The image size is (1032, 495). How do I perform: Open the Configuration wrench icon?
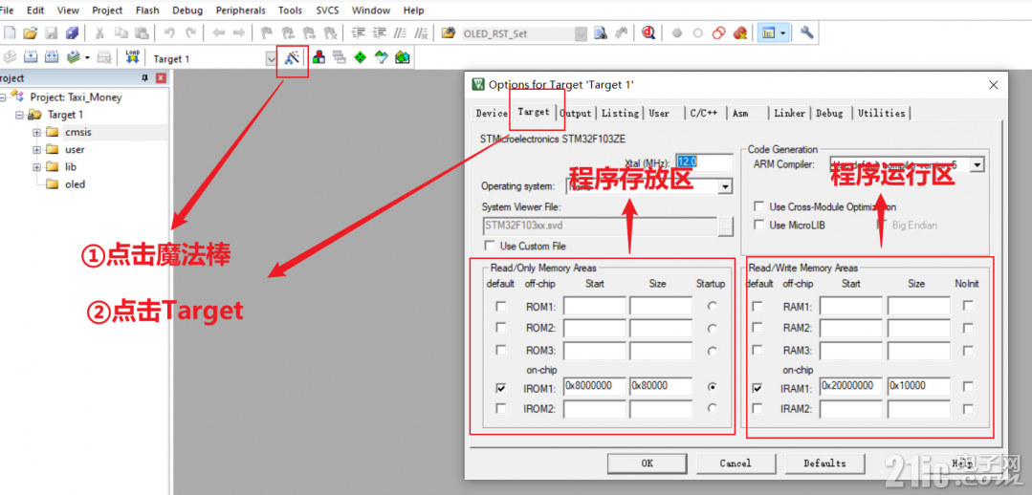tap(807, 32)
